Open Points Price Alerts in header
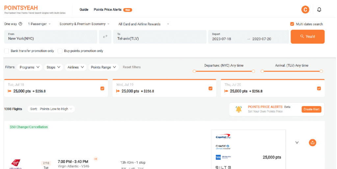This screenshot has height=169, width=337. coord(108,10)
